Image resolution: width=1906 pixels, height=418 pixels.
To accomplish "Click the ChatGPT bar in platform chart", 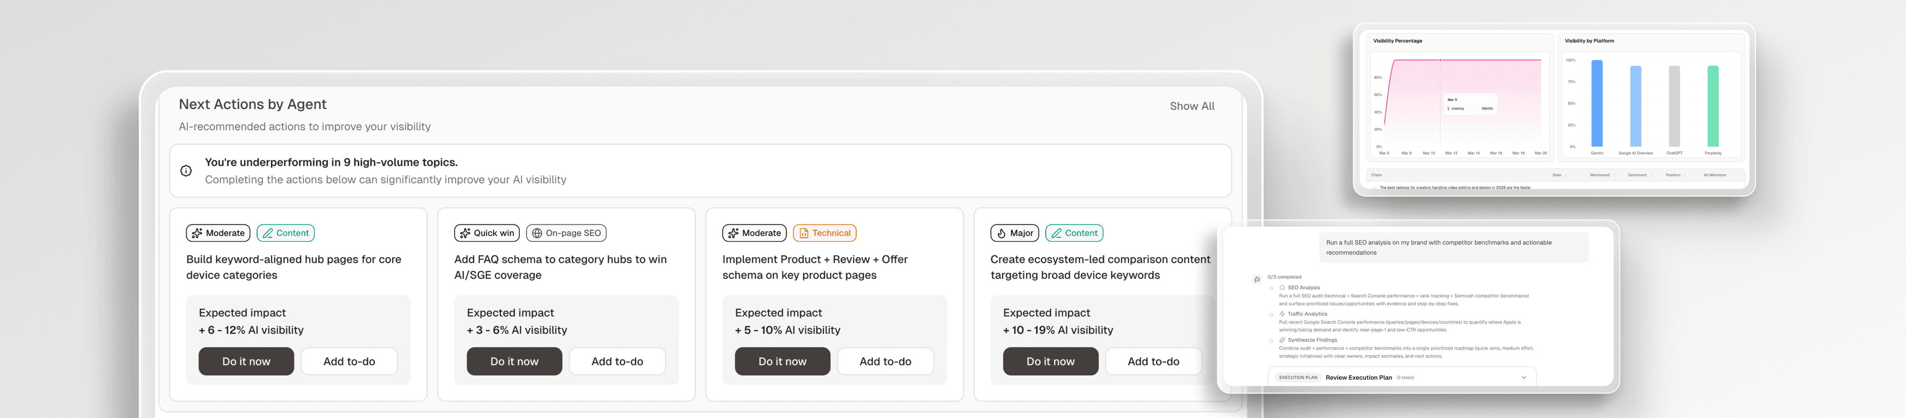I will (x=1674, y=107).
